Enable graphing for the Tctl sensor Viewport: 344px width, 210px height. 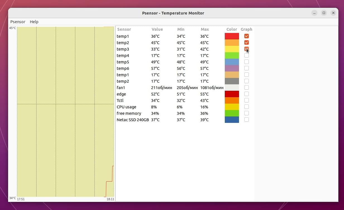click(x=247, y=100)
